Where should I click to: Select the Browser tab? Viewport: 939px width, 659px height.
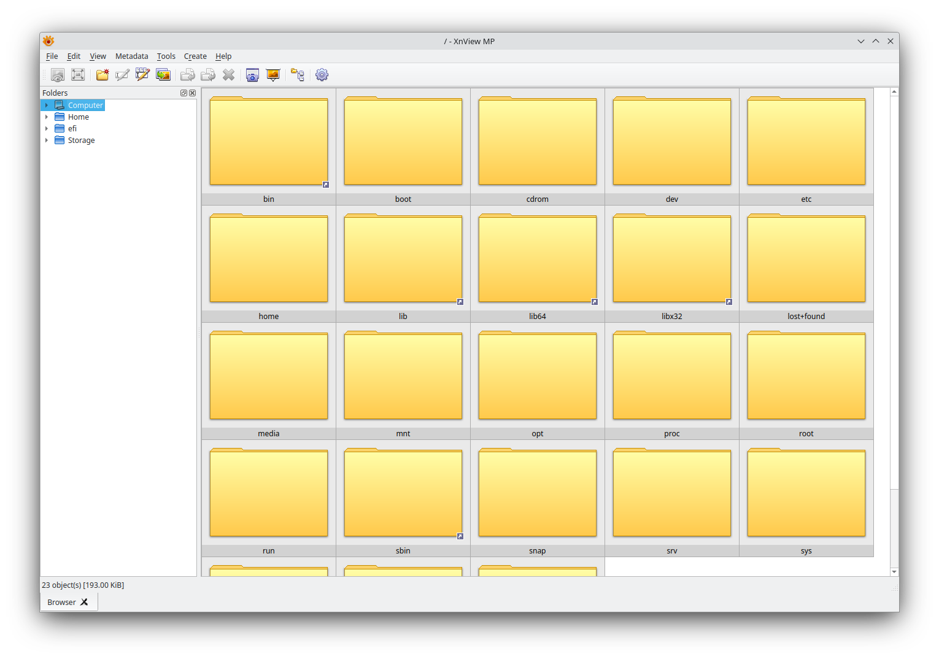pos(62,602)
